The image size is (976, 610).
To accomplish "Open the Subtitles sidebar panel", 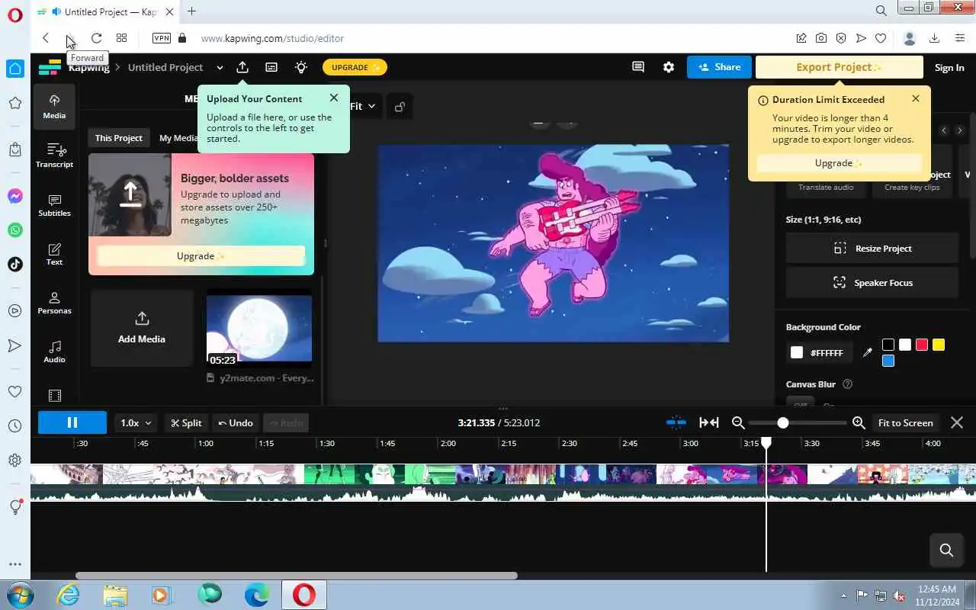I will (54, 205).
